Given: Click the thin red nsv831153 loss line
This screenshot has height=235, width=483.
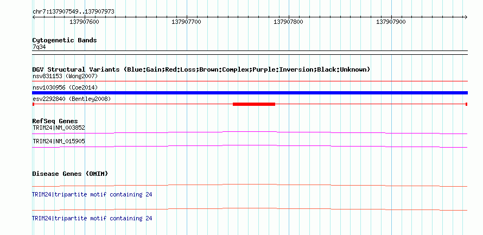Looking at the screenshot, I should [250, 81].
